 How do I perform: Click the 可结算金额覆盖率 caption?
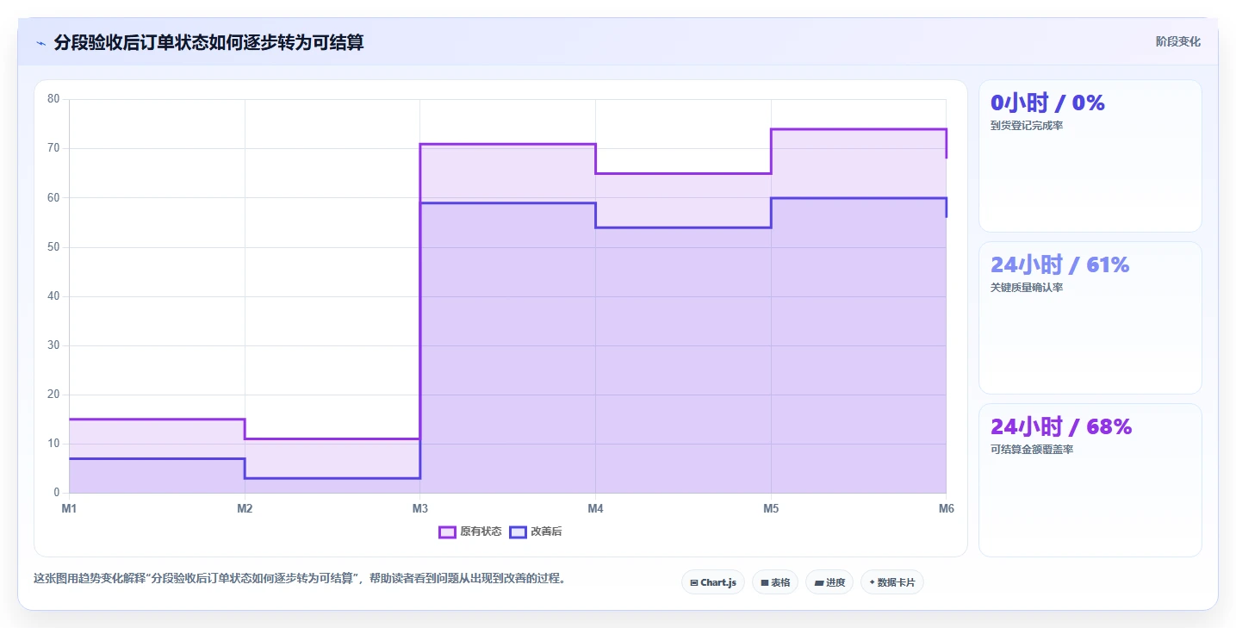click(1032, 450)
